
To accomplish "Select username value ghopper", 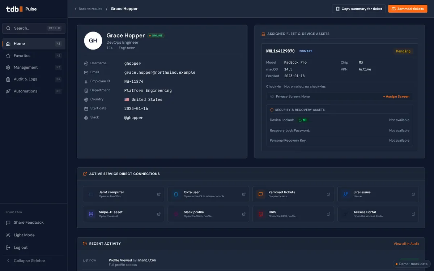I will (132, 64).
